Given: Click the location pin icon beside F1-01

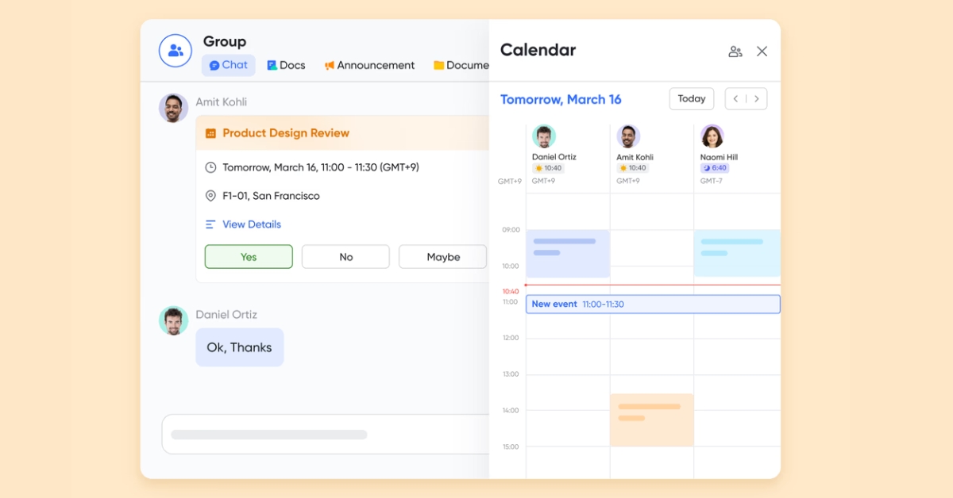Looking at the screenshot, I should pos(210,196).
